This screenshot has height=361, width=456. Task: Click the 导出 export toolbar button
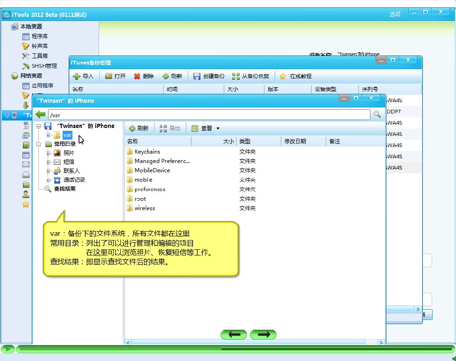click(170, 128)
